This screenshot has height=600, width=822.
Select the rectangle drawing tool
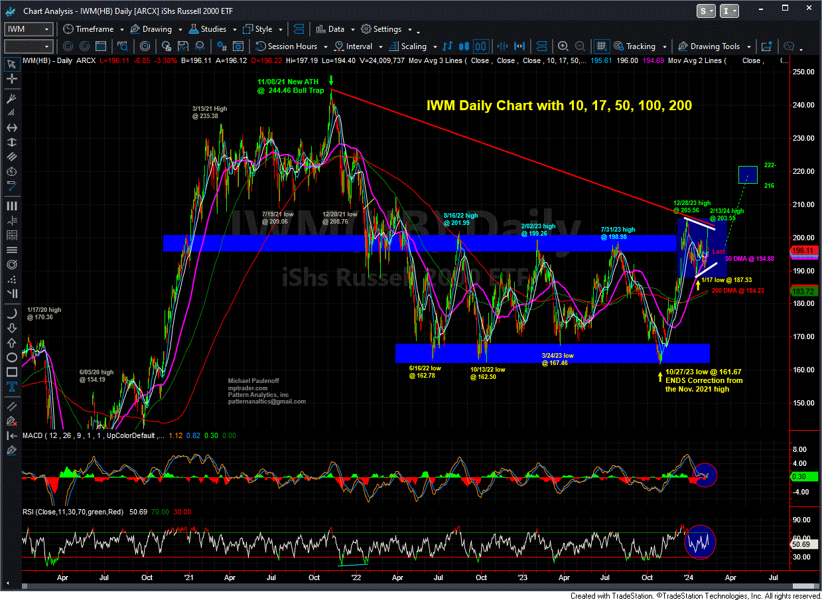point(11,373)
